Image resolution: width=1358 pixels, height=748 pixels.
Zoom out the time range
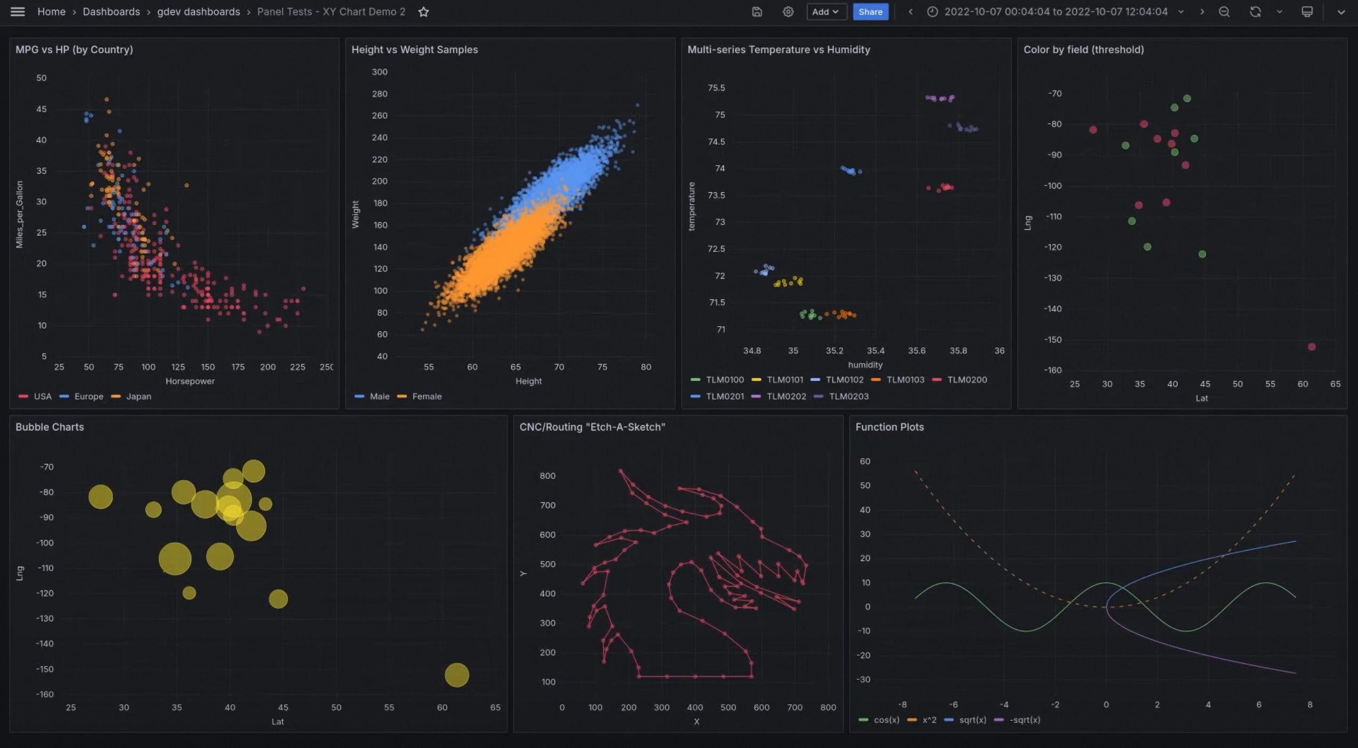[1224, 12]
